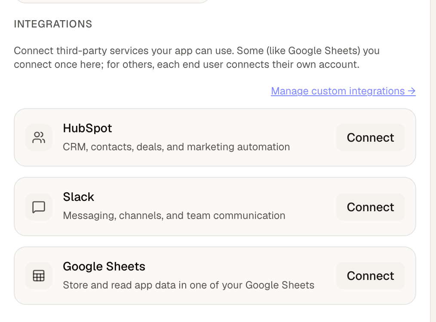
Task: Click the INTEGRATIONS section heading
Action: coord(53,24)
